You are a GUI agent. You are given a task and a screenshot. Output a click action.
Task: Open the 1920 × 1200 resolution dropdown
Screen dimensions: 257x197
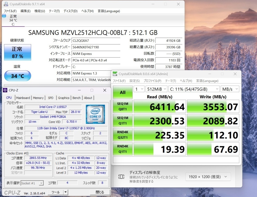point(208,177)
